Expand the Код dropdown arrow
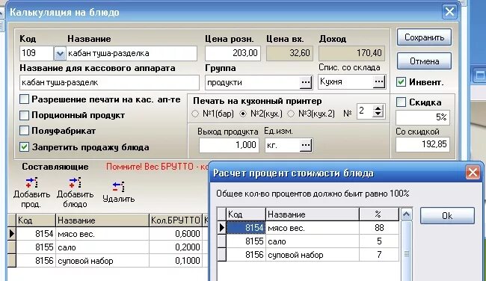This screenshot has height=281, width=486. [60, 54]
